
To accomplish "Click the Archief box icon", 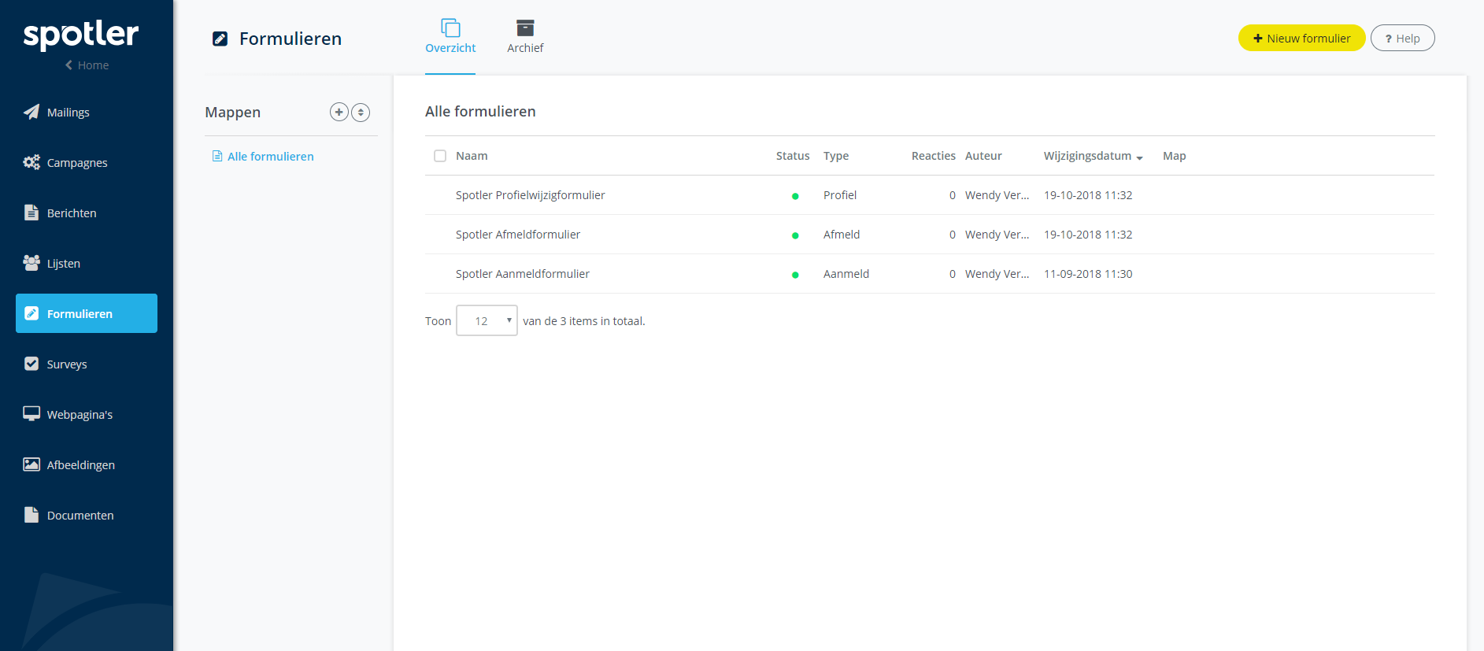I will [525, 28].
